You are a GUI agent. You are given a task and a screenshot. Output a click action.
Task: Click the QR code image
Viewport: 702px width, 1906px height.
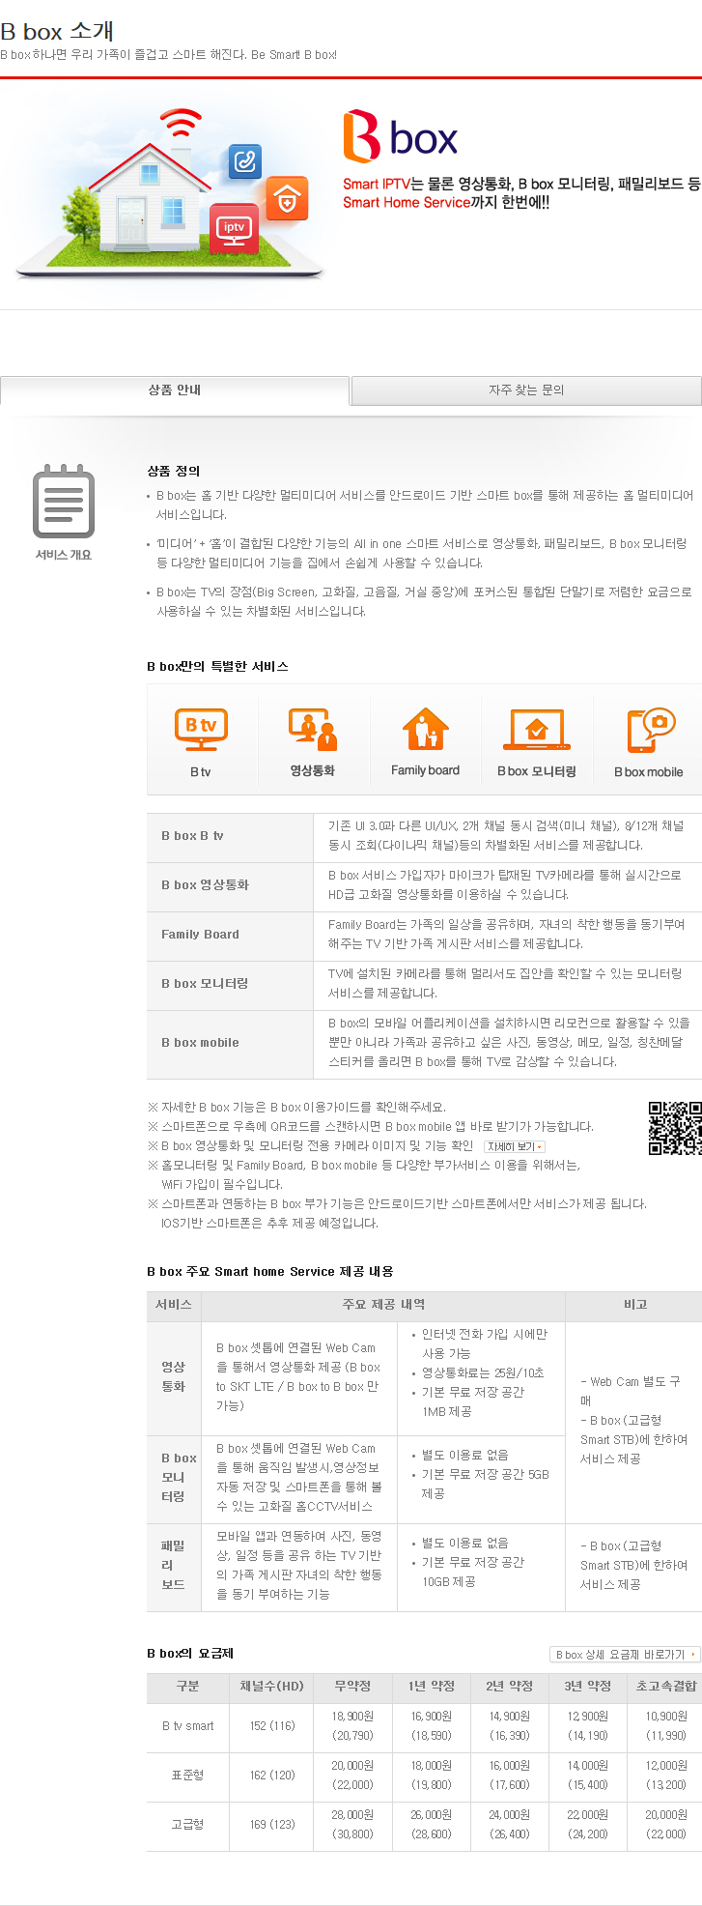tap(675, 1127)
